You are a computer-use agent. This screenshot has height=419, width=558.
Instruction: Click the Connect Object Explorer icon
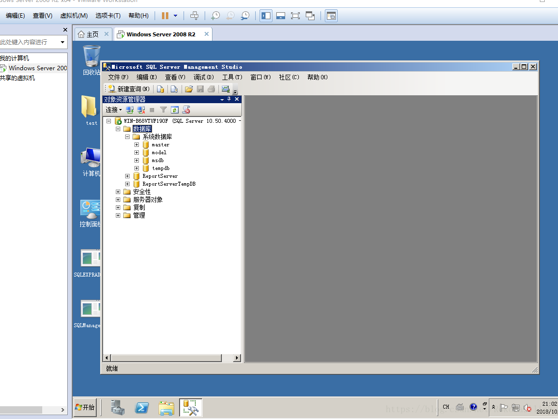click(130, 110)
